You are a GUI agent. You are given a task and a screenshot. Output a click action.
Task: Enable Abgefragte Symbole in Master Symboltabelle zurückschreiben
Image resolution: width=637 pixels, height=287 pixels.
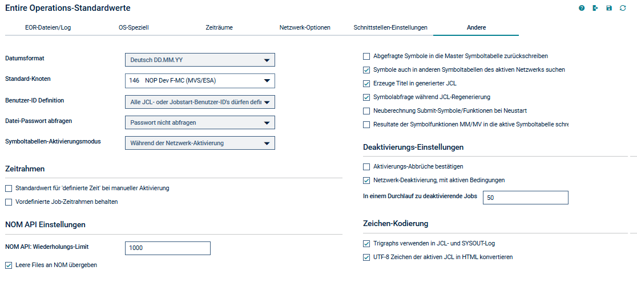(366, 56)
